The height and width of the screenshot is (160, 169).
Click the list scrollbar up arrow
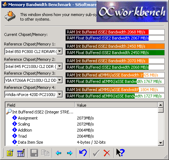point(160,105)
